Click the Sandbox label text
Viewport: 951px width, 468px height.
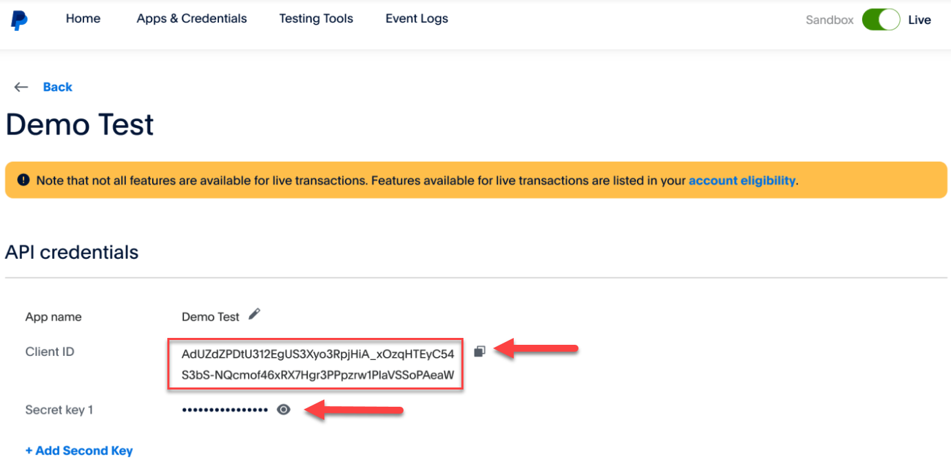tap(829, 21)
